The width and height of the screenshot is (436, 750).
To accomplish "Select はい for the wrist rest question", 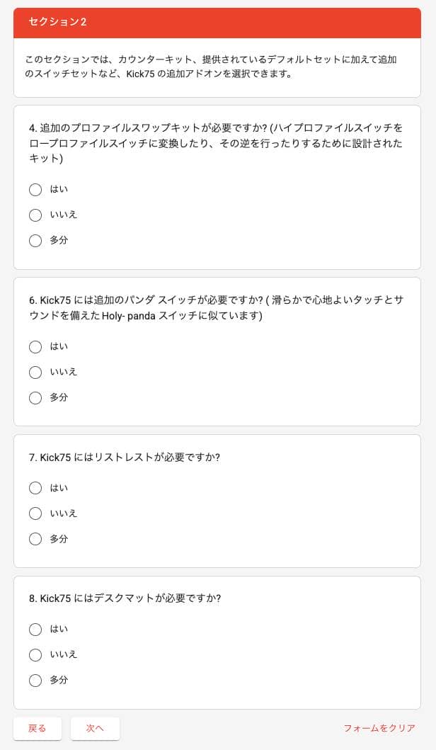I will tap(35, 488).
